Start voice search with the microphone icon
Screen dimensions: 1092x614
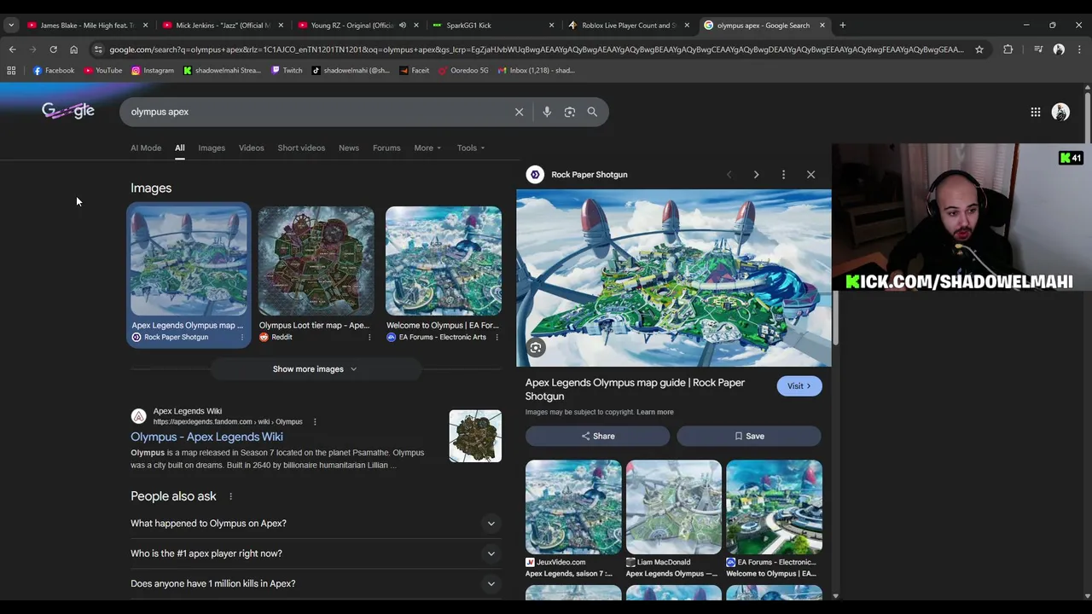click(x=547, y=112)
